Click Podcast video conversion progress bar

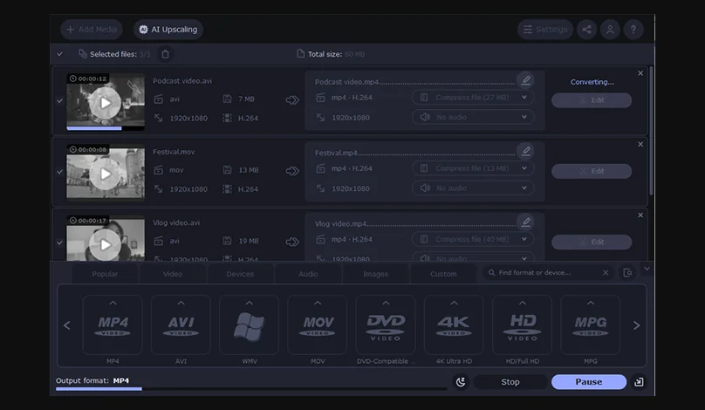(106, 128)
